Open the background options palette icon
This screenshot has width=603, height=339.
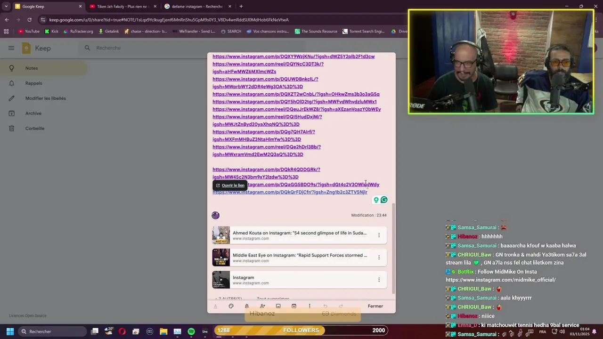[x=231, y=306]
